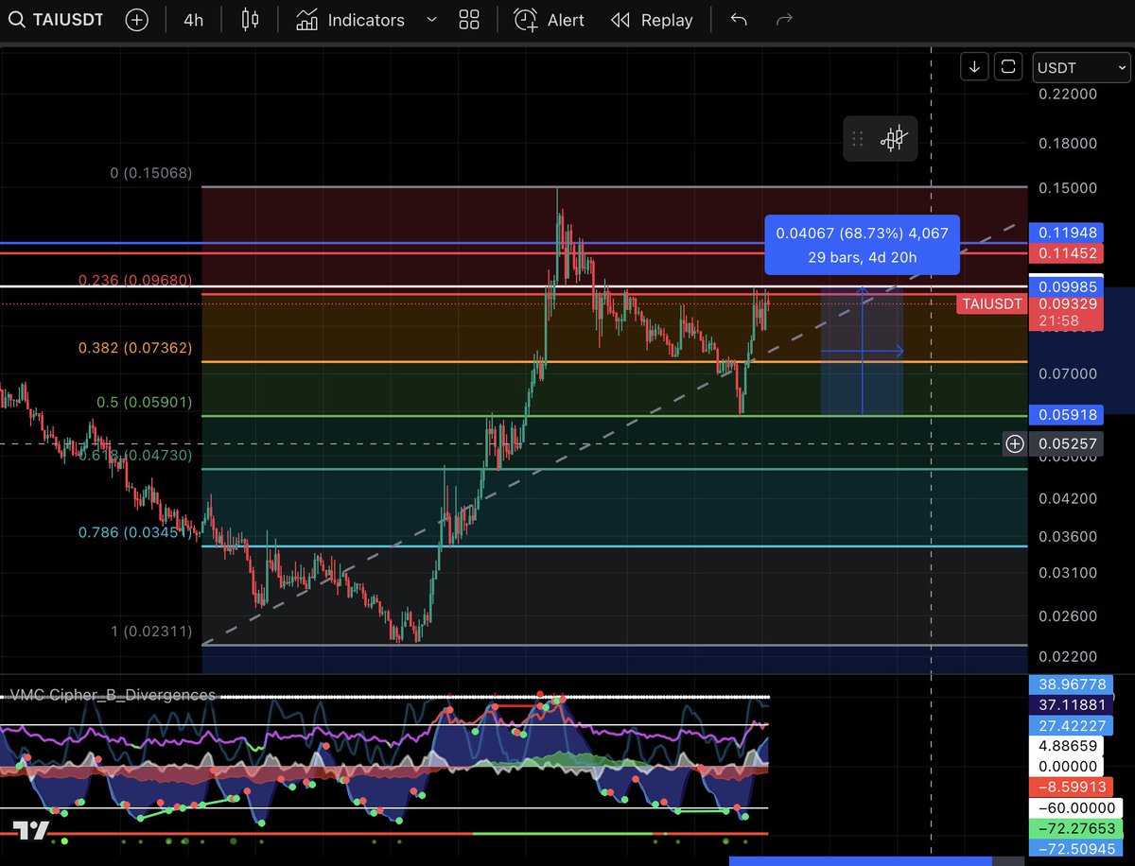Click Fibonacci level 0.236 (0.09680) label

tap(135, 280)
